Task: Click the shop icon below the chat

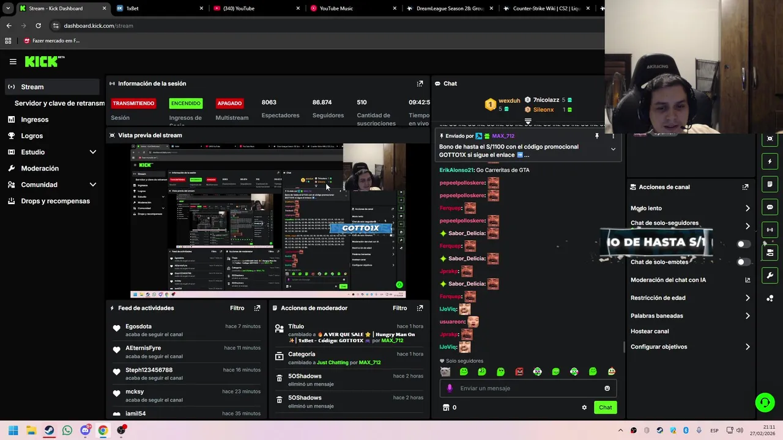Action: [x=446, y=408]
